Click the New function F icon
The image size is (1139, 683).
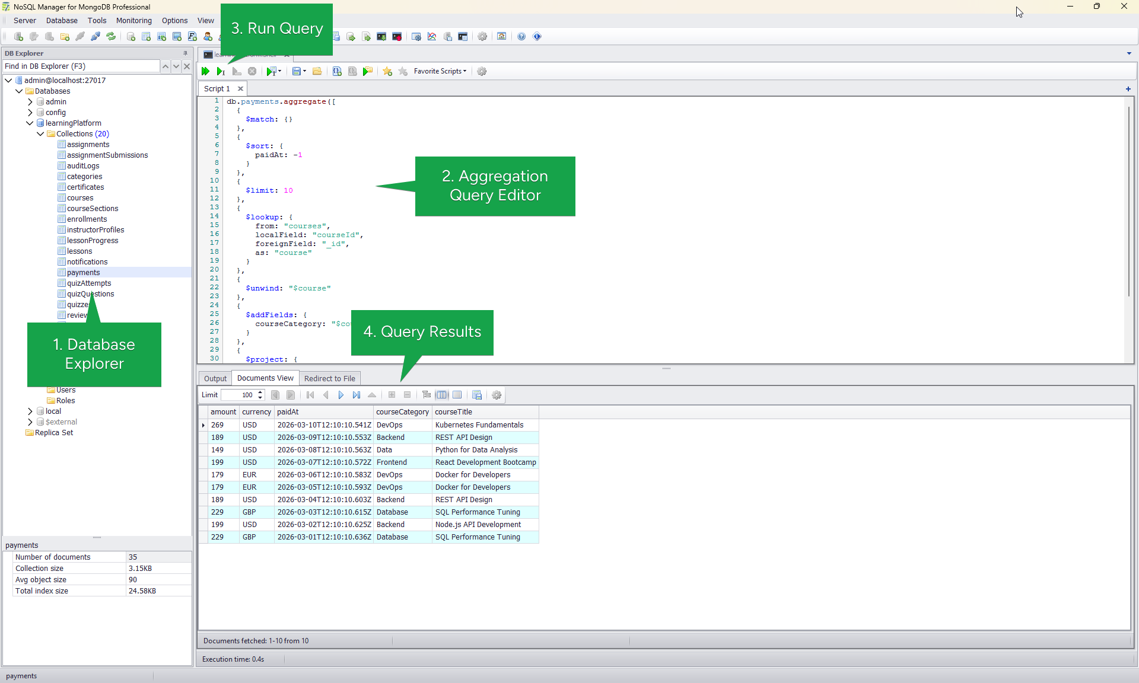[x=192, y=37]
